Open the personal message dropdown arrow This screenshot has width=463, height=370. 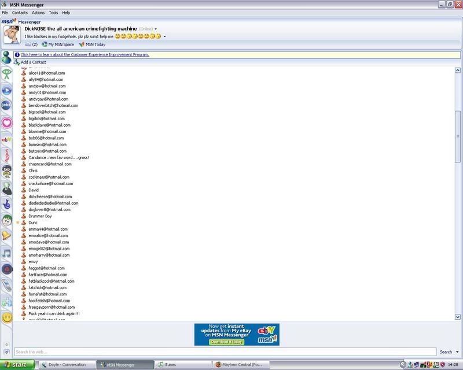pos(164,36)
